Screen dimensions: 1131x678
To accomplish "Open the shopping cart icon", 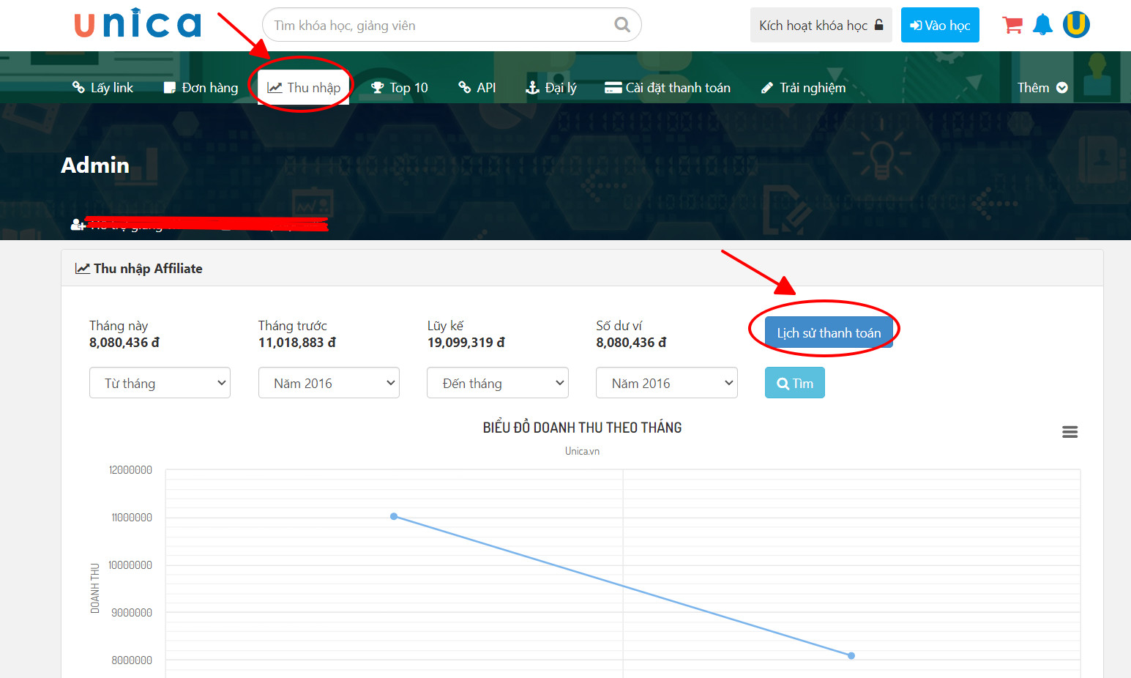I will coord(1012,25).
